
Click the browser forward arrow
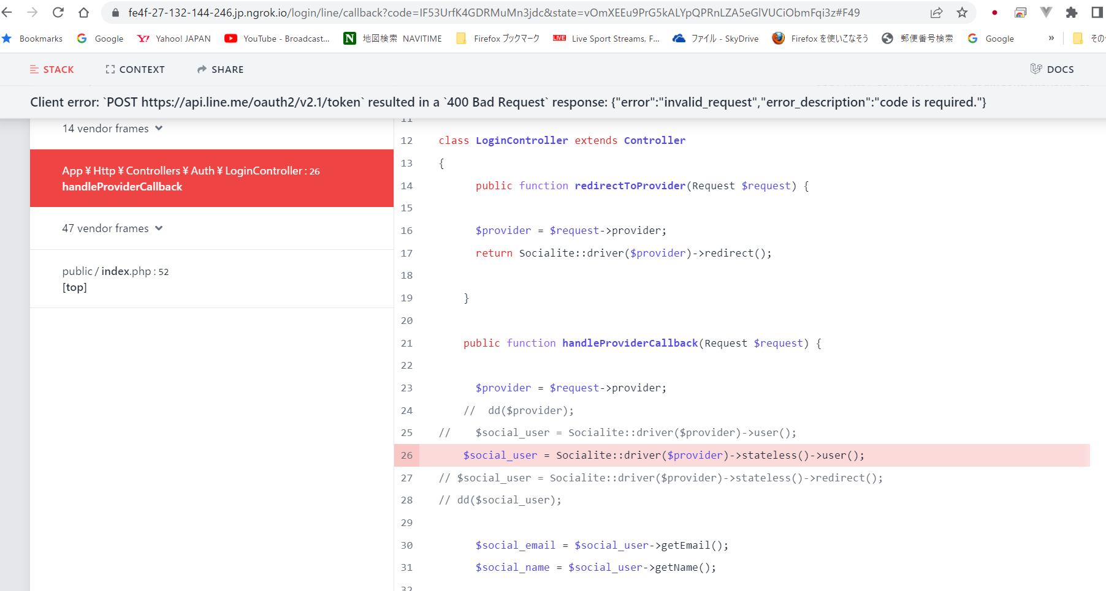pos(32,12)
